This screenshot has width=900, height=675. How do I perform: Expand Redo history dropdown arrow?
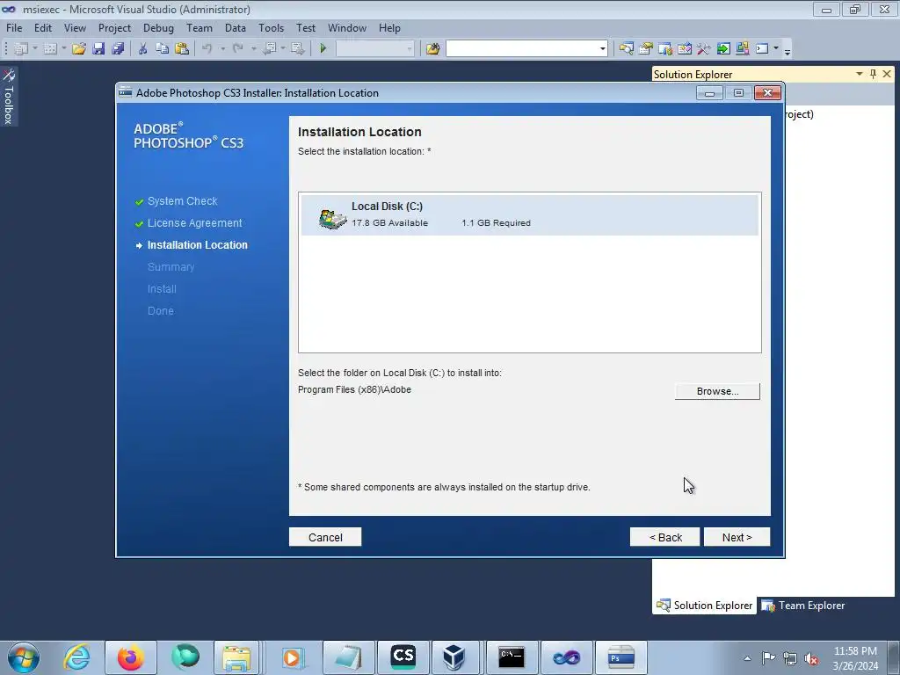point(253,49)
